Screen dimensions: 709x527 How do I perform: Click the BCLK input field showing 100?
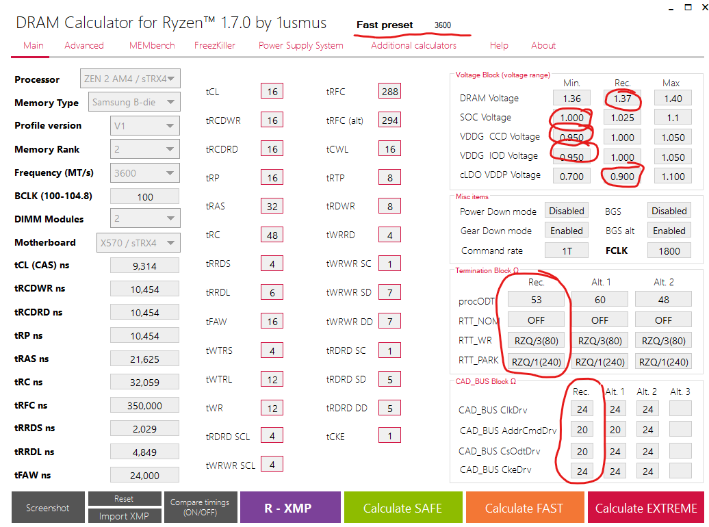click(x=144, y=197)
